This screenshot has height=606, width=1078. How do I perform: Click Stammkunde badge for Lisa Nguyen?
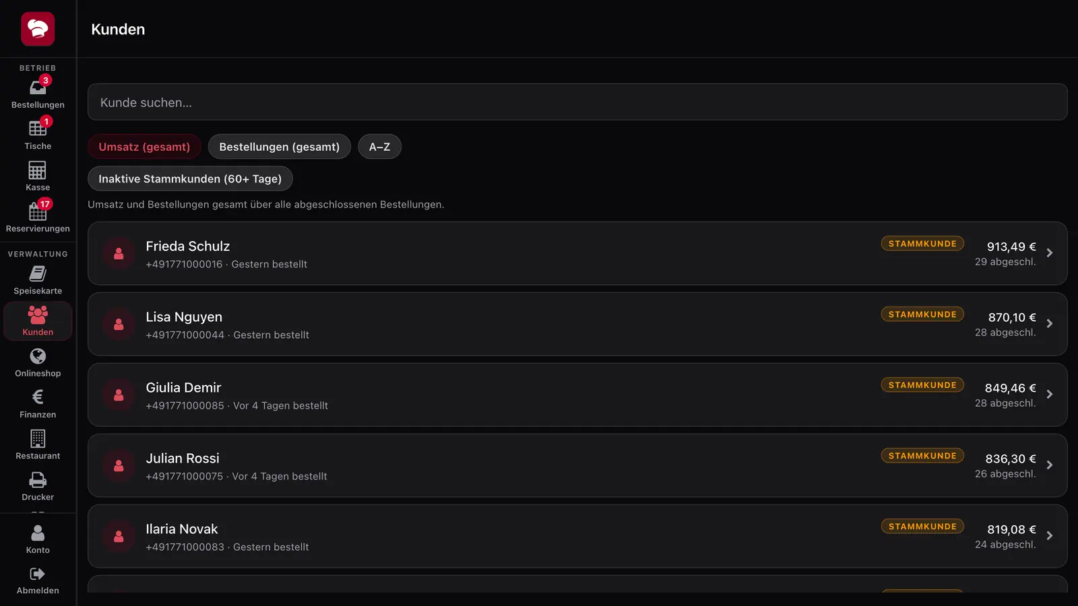(922, 314)
